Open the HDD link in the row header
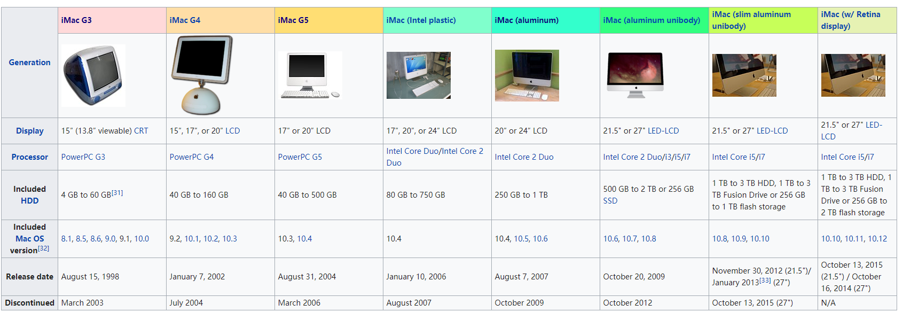The width and height of the screenshot is (903, 312). [x=30, y=201]
